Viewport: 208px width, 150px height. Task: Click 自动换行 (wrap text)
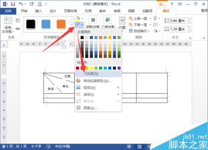[139, 31]
